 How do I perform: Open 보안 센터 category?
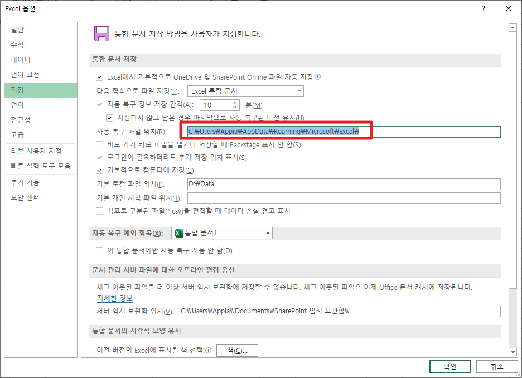pyautogui.click(x=41, y=197)
